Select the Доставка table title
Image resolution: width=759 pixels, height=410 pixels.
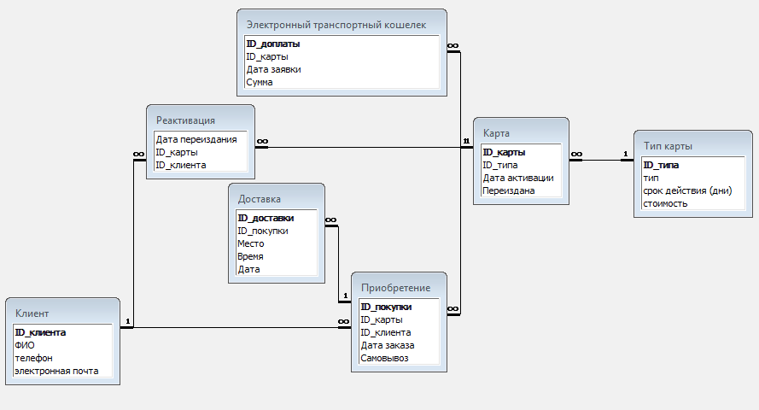(x=259, y=199)
